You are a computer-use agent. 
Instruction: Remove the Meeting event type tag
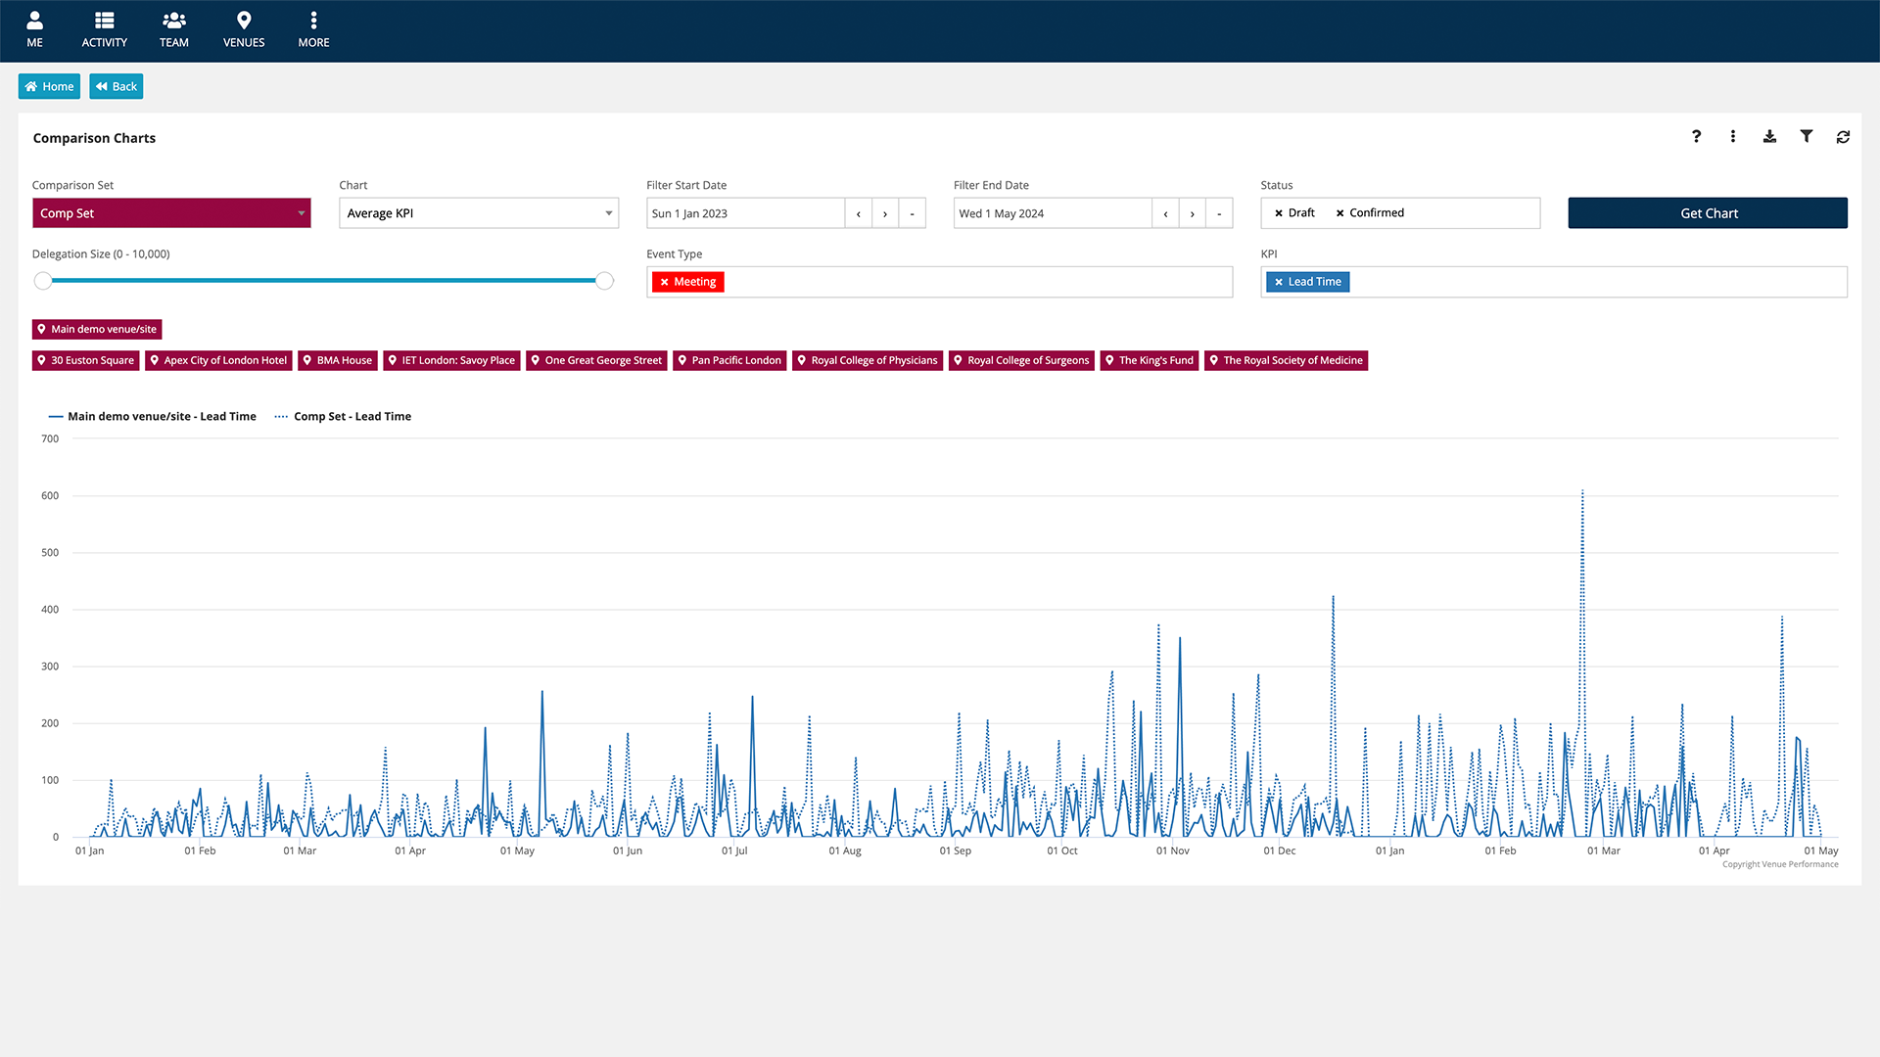(664, 282)
